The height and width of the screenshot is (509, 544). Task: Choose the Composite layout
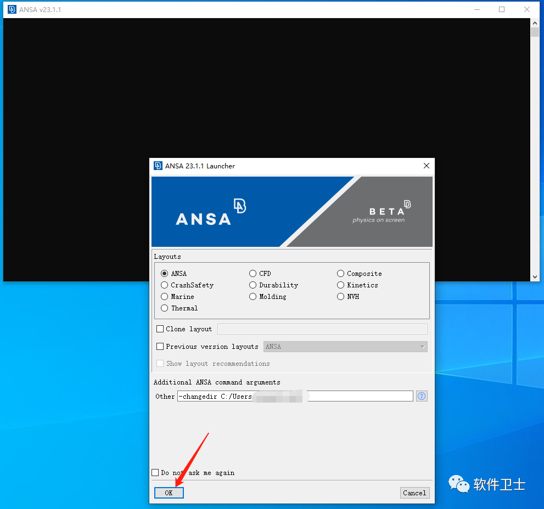click(x=341, y=274)
